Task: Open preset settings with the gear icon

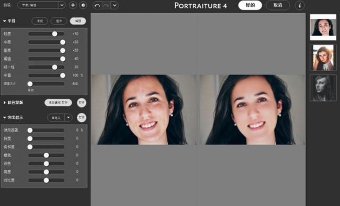Action: pyautogui.click(x=83, y=5)
